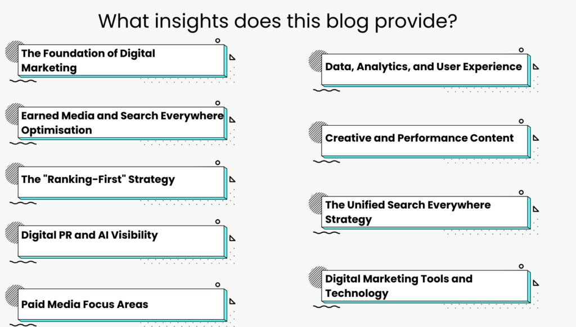The image size is (576, 327).
Task: Click the small ring above the "Ranking-First" Strategy box
Action: (218, 163)
